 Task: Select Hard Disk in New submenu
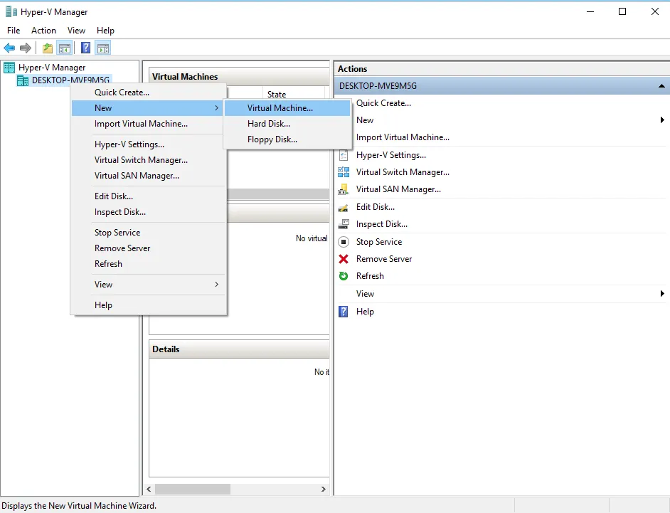(x=287, y=124)
